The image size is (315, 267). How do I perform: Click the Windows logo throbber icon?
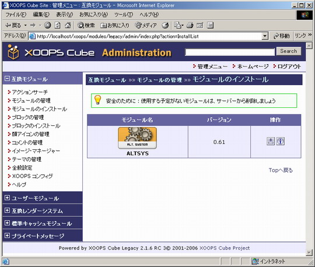(304, 15)
